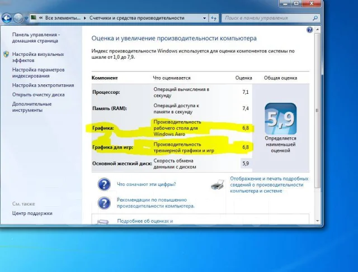Click the printer icon

point(218,185)
